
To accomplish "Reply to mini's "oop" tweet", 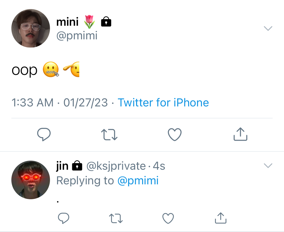I will [x=44, y=134].
